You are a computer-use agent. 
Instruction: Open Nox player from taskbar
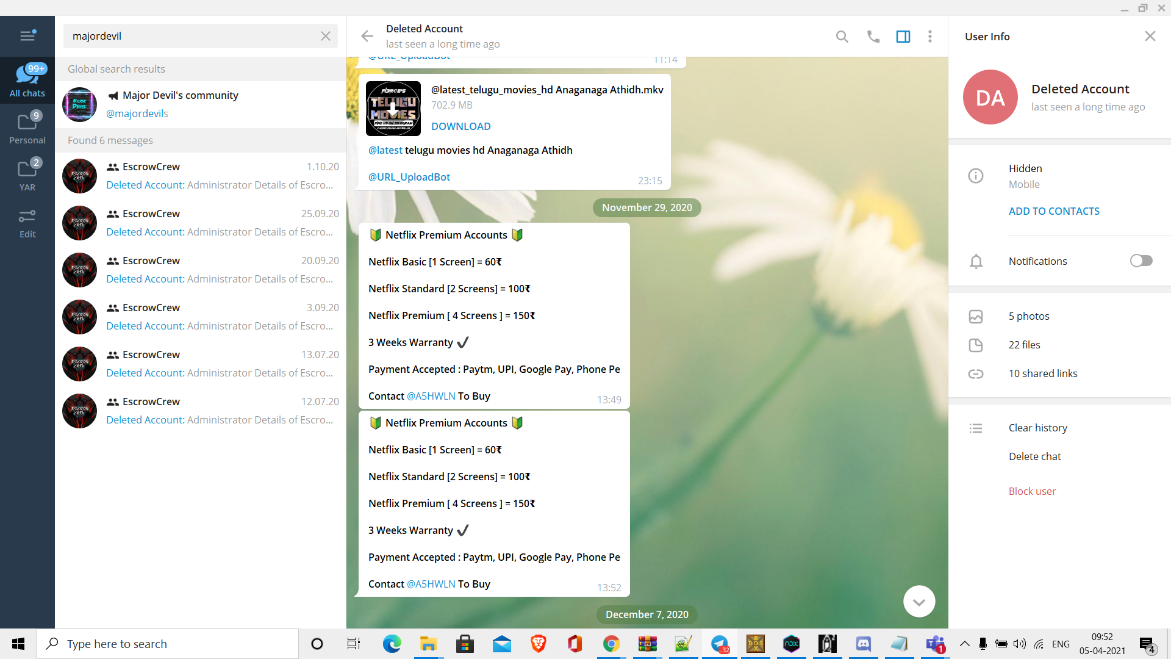click(x=791, y=644)
